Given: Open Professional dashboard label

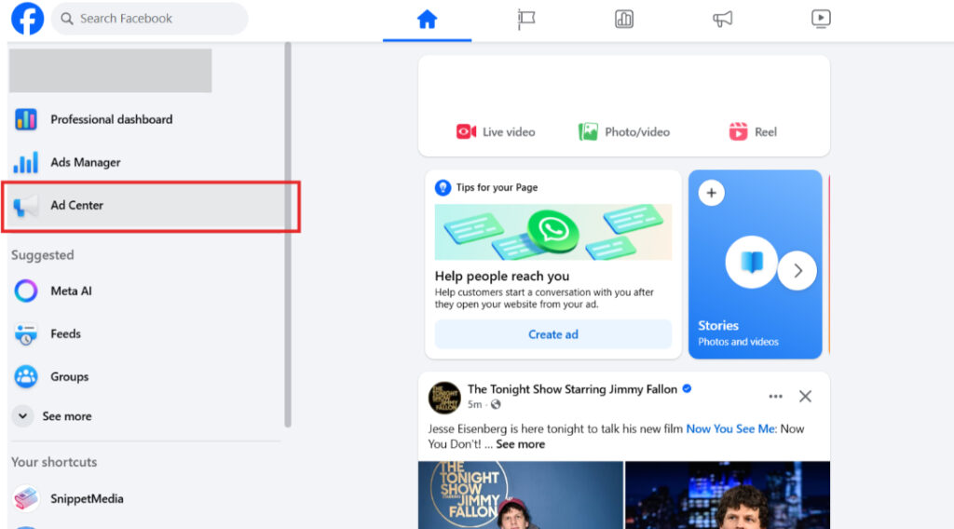Looking at the screenshot, I should pos(112,119).
